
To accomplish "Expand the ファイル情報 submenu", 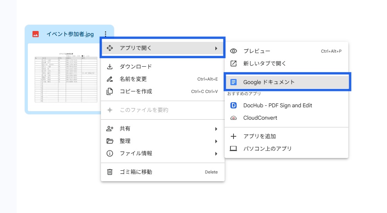I will [216, 153].
